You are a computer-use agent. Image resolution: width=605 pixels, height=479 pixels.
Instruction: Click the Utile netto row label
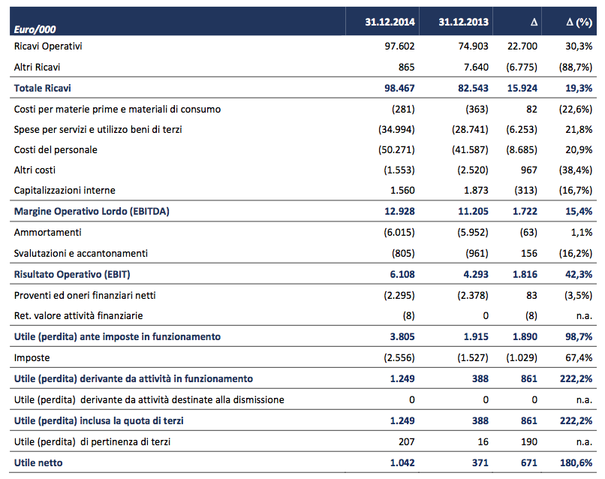point(38,462)
